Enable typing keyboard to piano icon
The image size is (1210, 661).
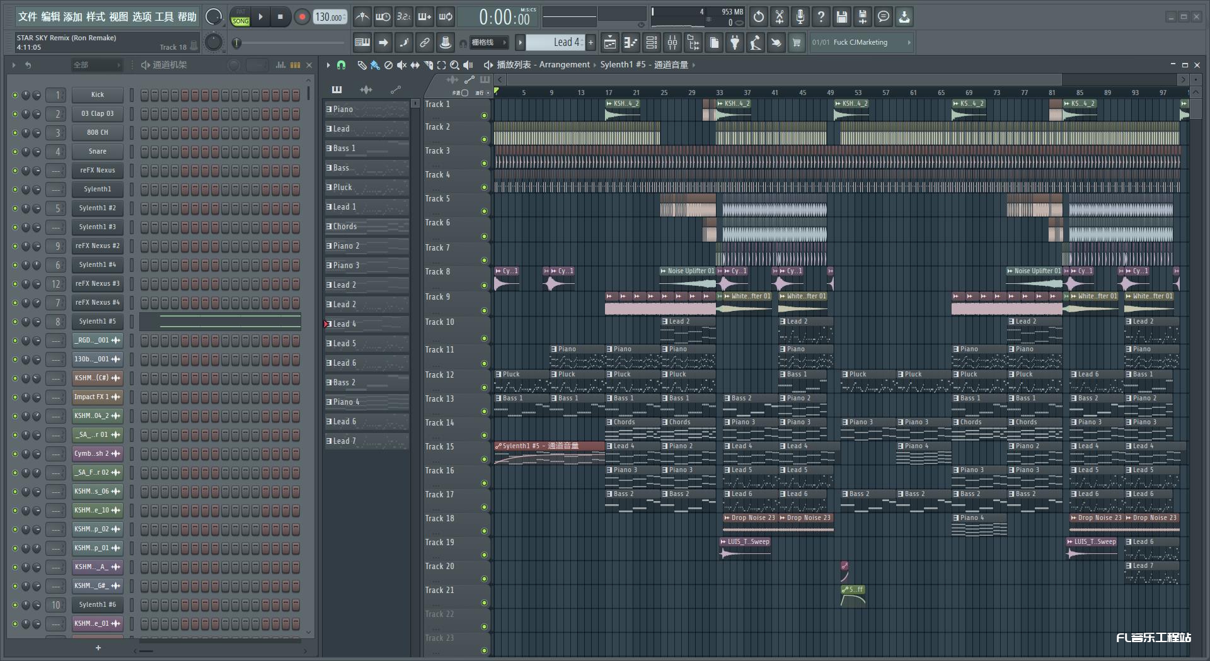362,43
